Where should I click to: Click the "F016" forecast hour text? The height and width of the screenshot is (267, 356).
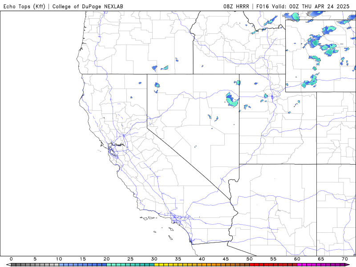click(263, 6)
